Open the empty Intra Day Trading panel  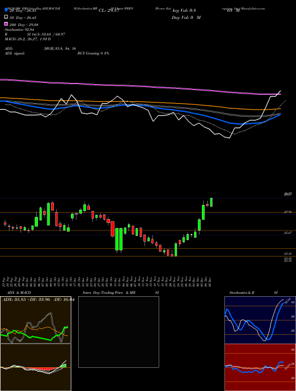[118, 332]
